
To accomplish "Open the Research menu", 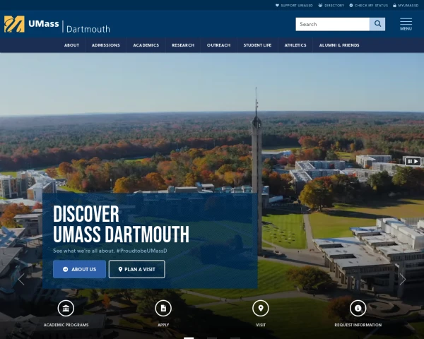I will pyautogui.click(x=183, y=45).
